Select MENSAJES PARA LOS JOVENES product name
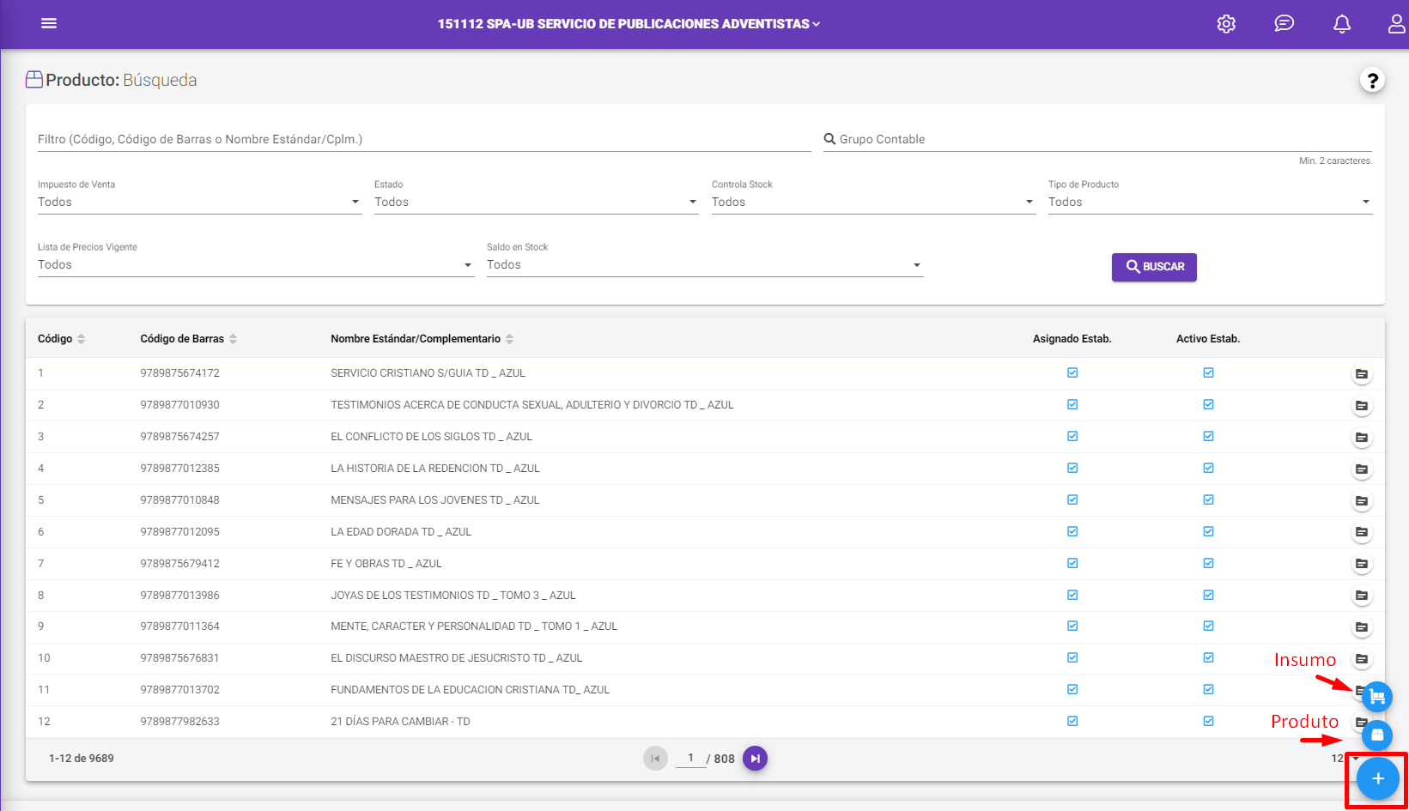The image size is (1409, 811). (x=435, y=500)
